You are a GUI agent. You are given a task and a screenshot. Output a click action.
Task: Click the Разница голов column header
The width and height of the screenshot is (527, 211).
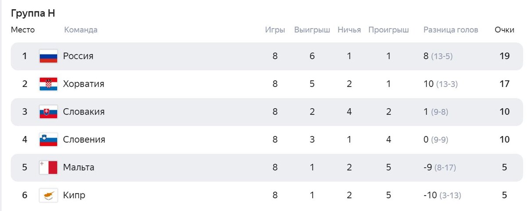451,30
